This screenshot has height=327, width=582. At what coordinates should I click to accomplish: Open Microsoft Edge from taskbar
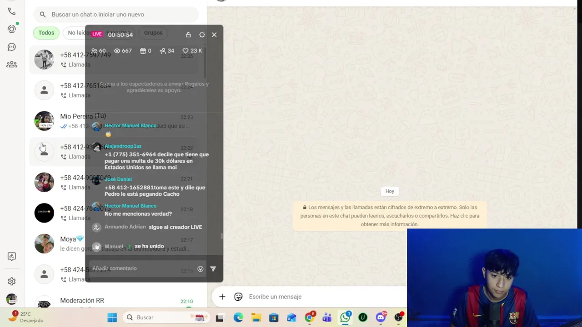tap(238, 317)
